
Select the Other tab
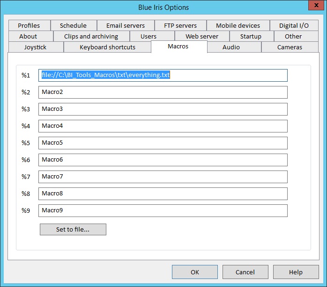pos(296,36)
